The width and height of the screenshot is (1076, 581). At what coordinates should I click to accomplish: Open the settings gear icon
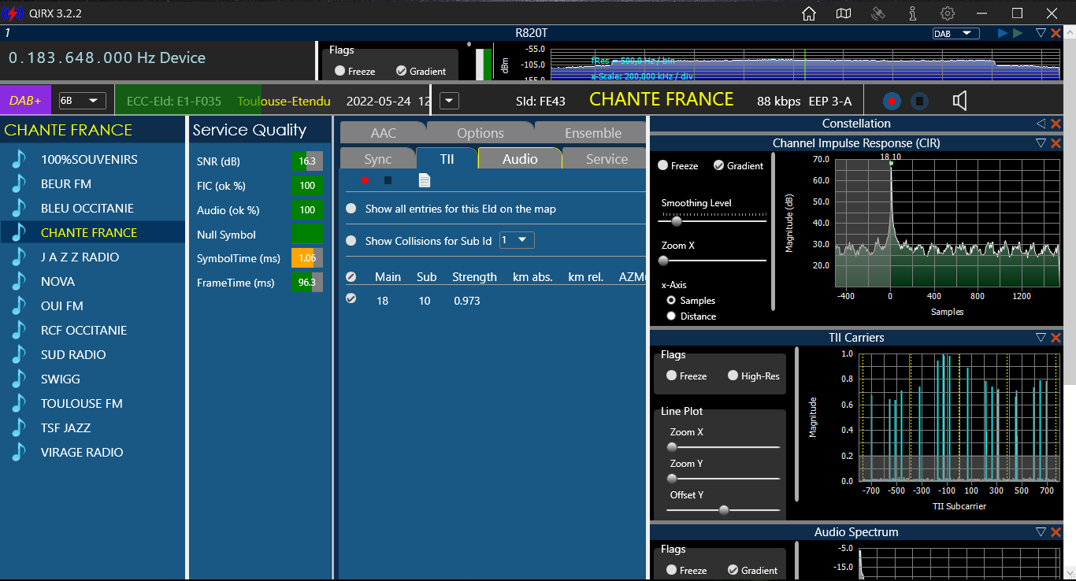948,13
